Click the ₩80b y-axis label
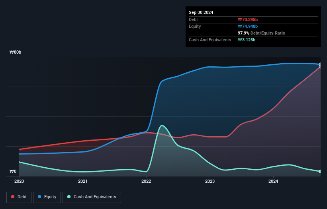 point(15,52)
